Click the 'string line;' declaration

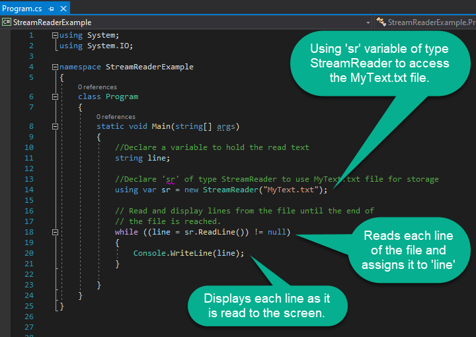[142, 158]
